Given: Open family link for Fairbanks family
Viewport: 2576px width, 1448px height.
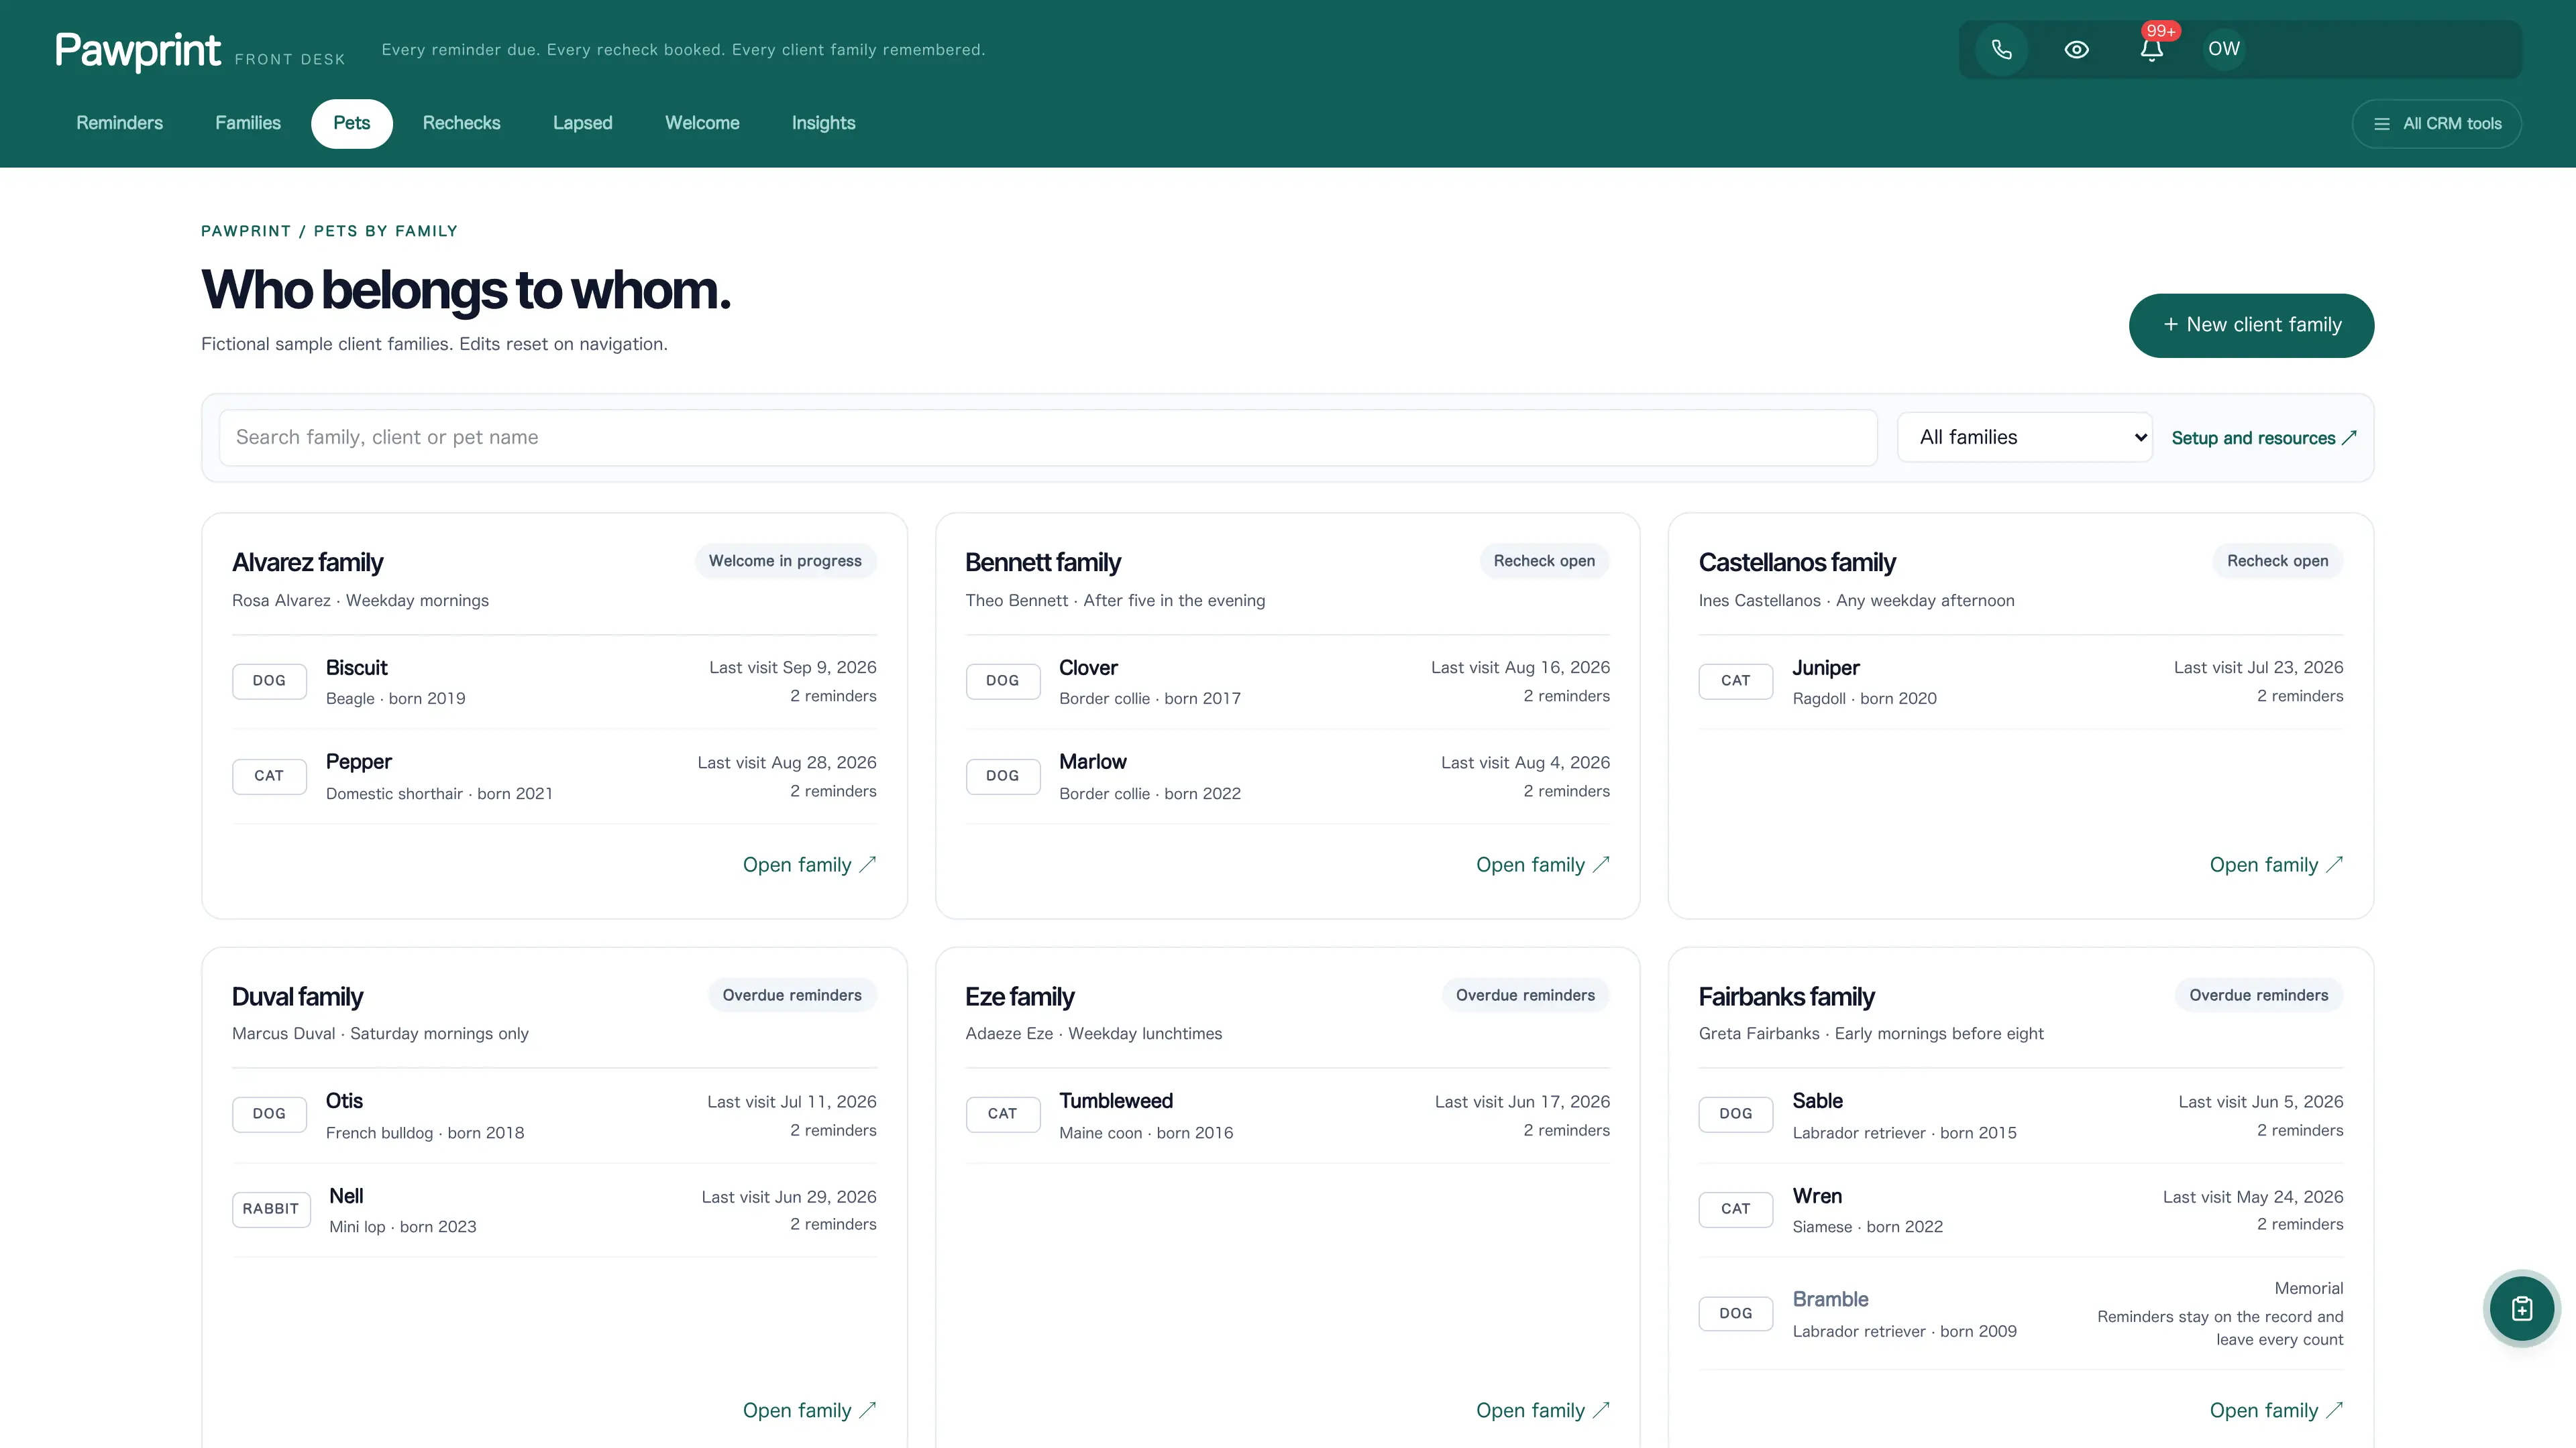Looking at the screenshot, I should [x=2276, y=1410].
